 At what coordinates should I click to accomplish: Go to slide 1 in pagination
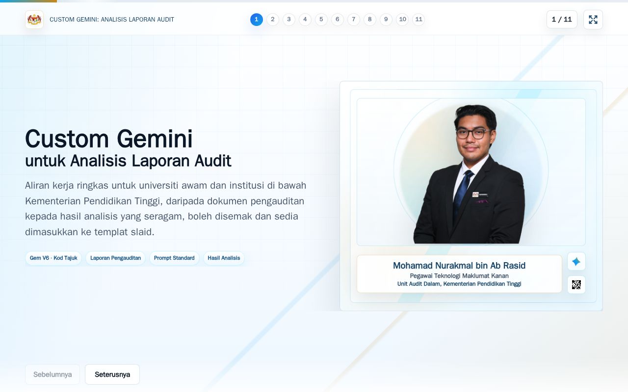coord(257,20)
